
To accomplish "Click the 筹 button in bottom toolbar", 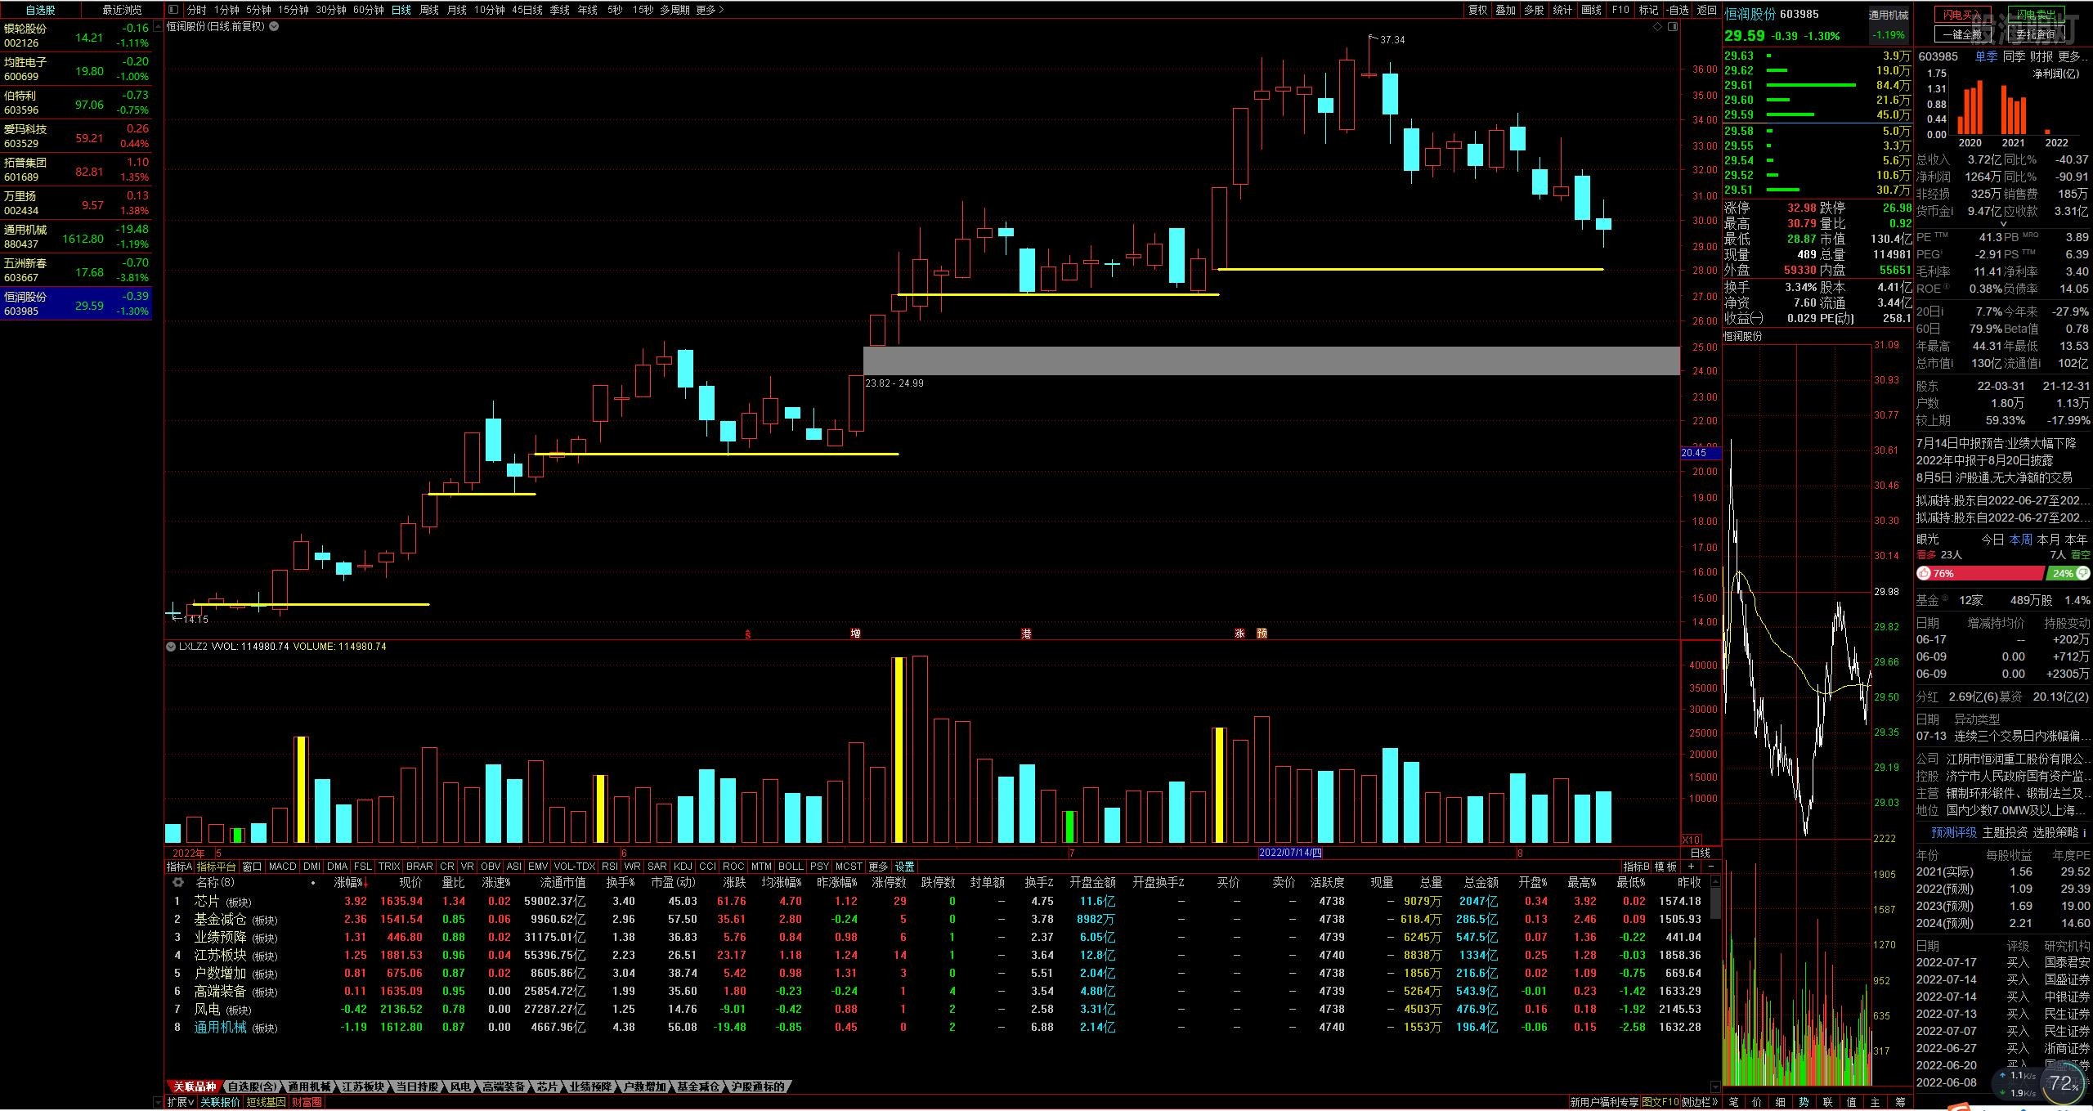I will tap(1900, 1102).
